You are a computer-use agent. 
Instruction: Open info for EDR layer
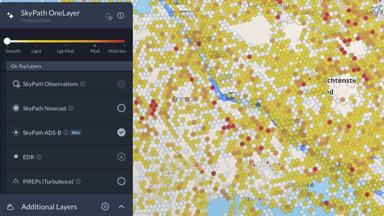[39, 157]
